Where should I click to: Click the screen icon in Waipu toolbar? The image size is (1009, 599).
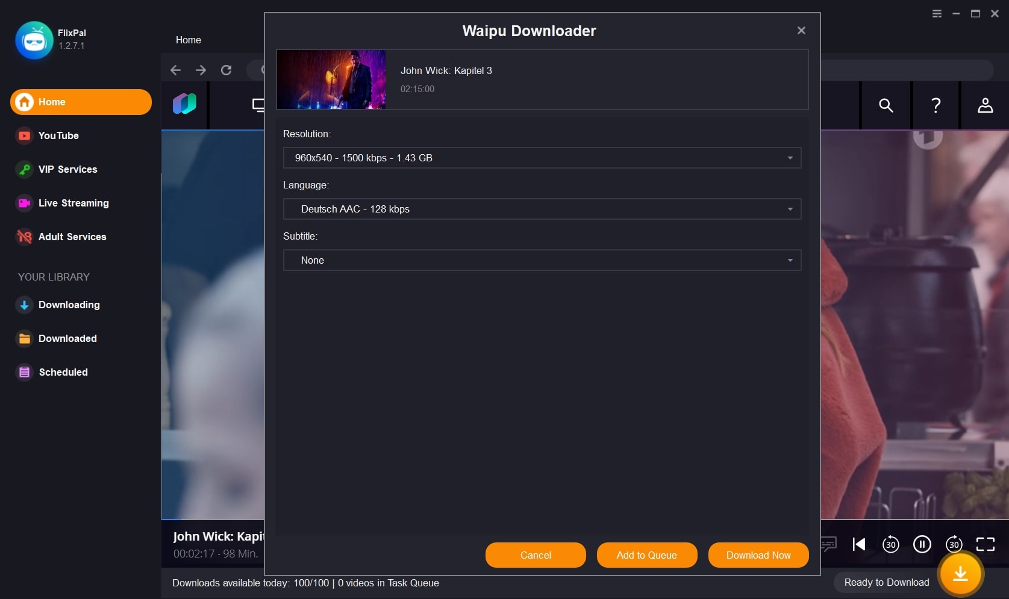[x=258, y=105]
